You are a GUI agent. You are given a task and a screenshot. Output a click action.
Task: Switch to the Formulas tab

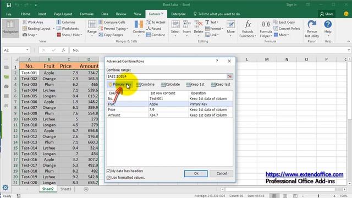(x=87, y=14)
